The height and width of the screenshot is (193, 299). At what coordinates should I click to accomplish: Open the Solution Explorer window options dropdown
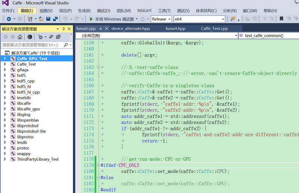click(58, 29)
